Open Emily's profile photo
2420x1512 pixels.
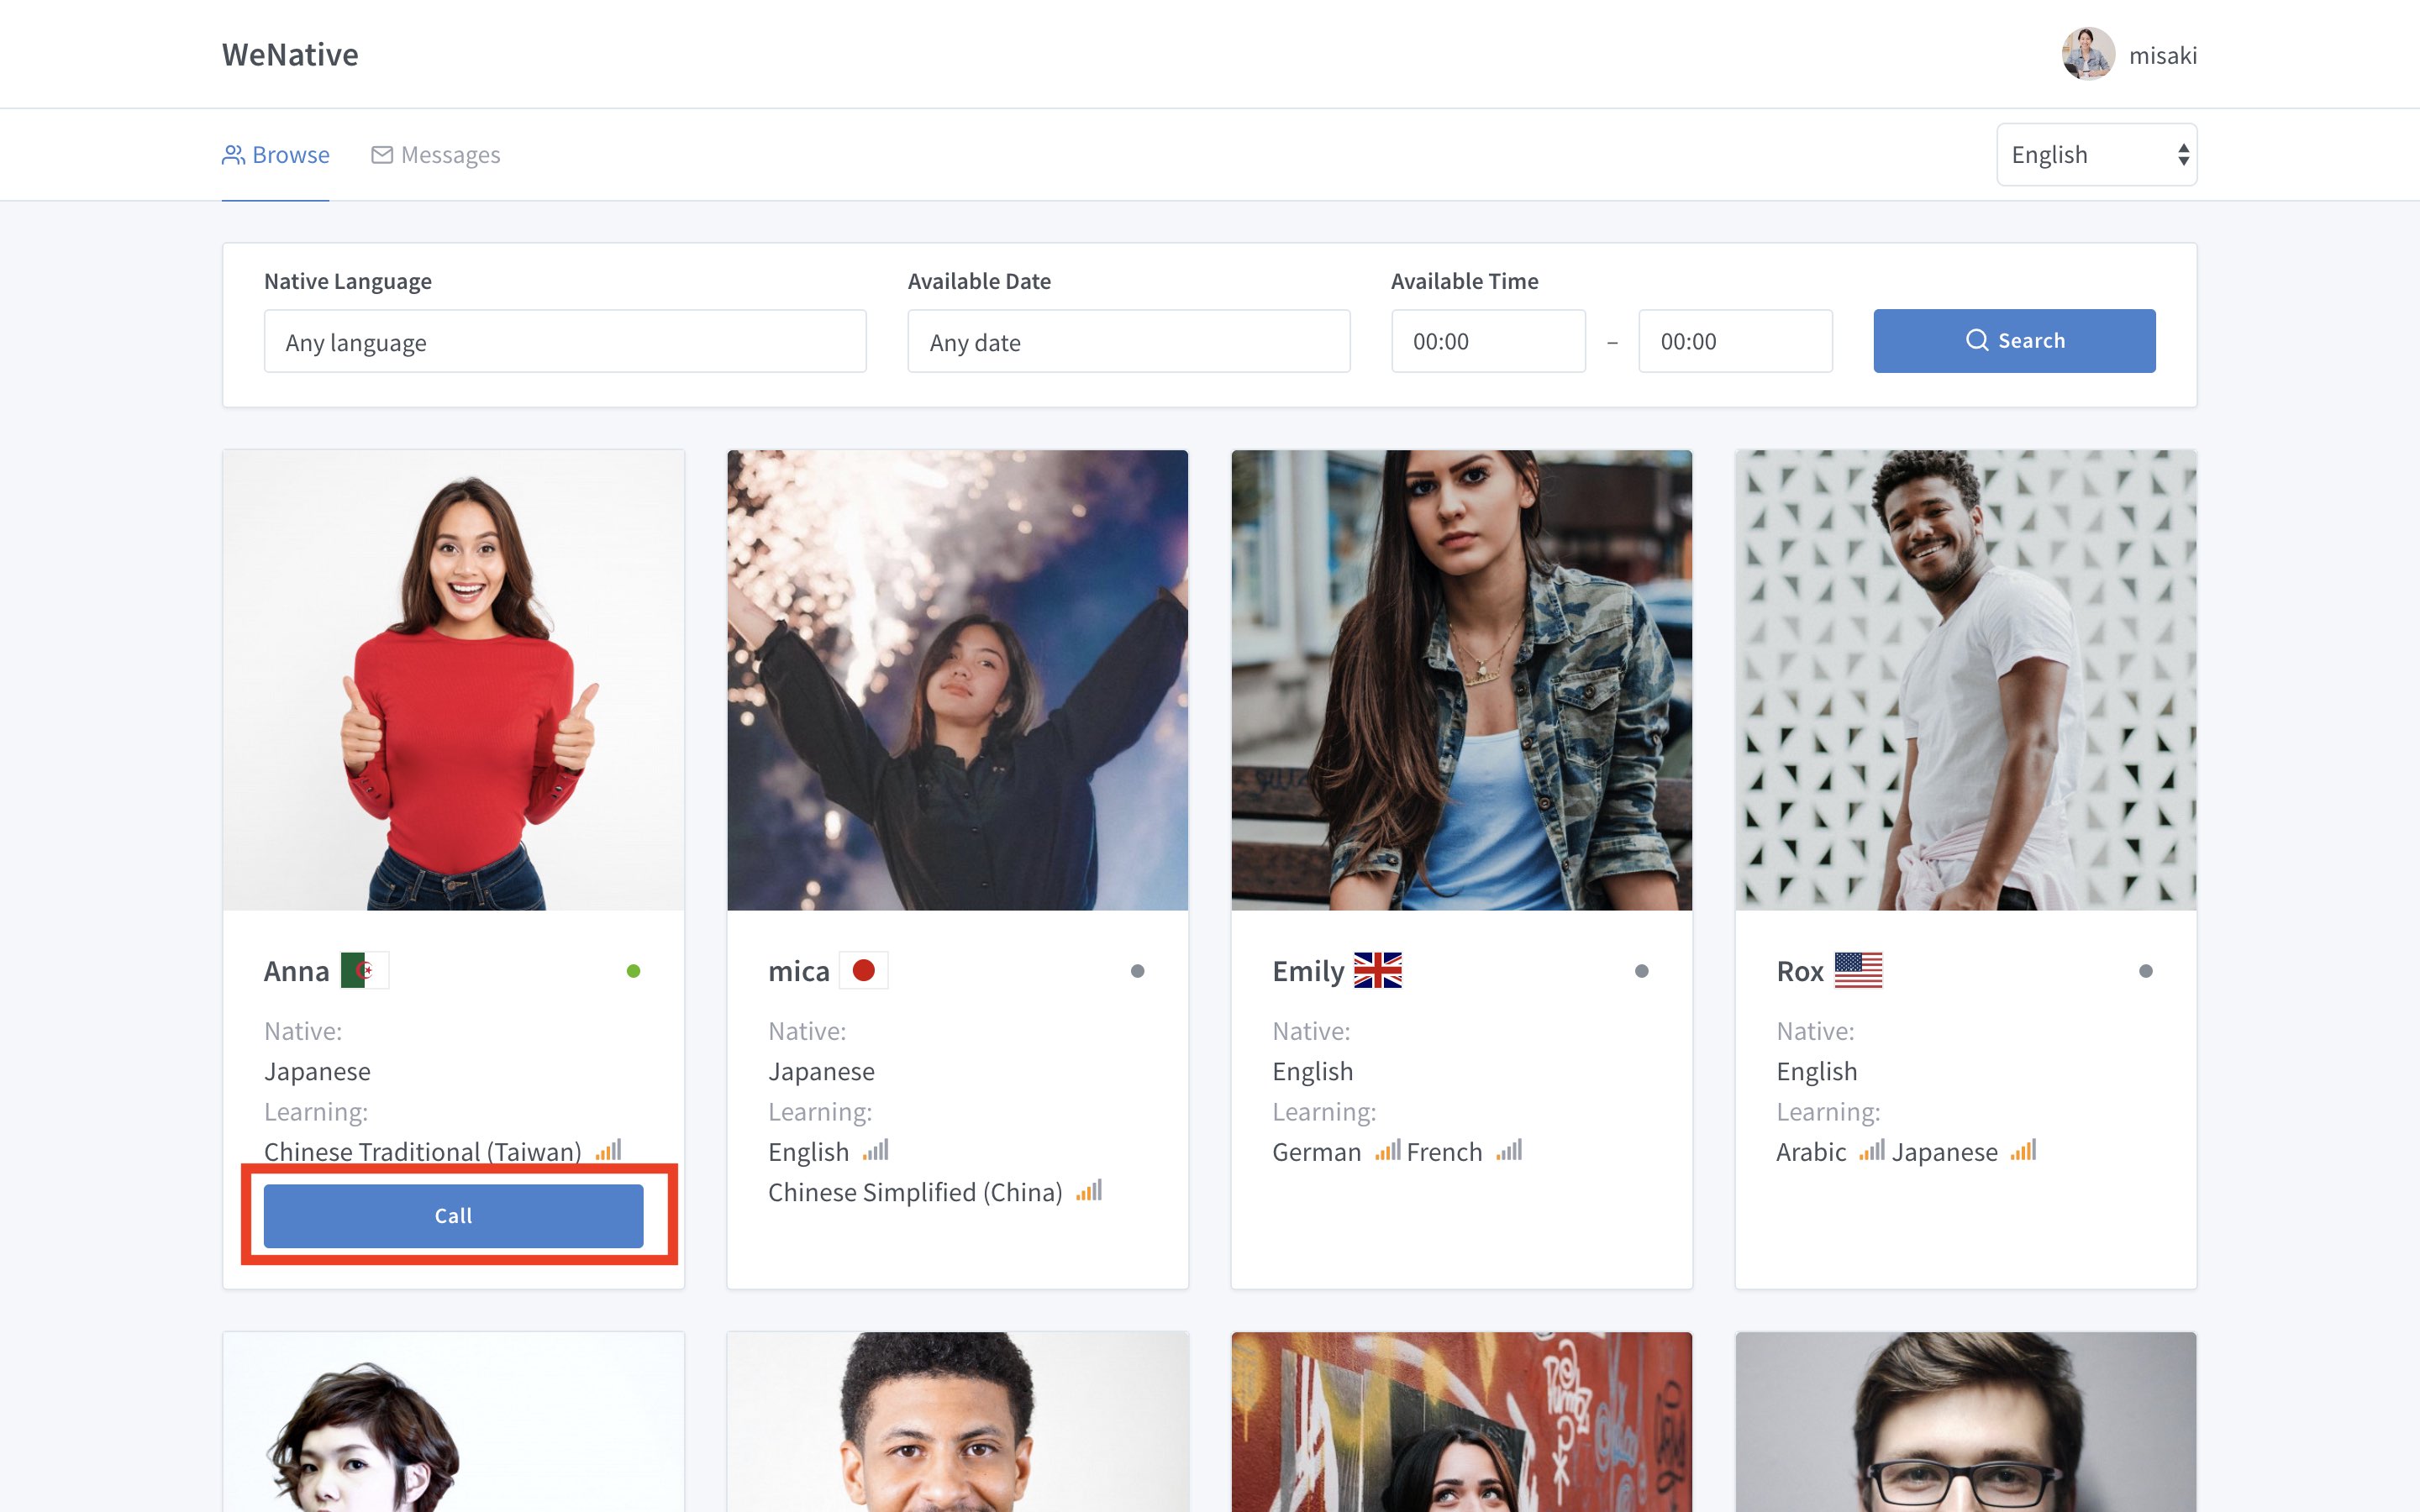tap(1461, 680)
